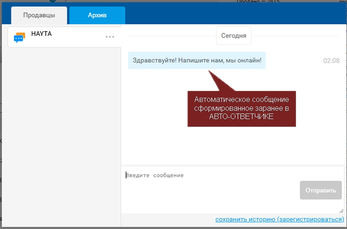This screenshot has width=347, height=229.
Task: Click the red АВТО-ОТВЕТЧИК annotation box
Action: (241, 108)
